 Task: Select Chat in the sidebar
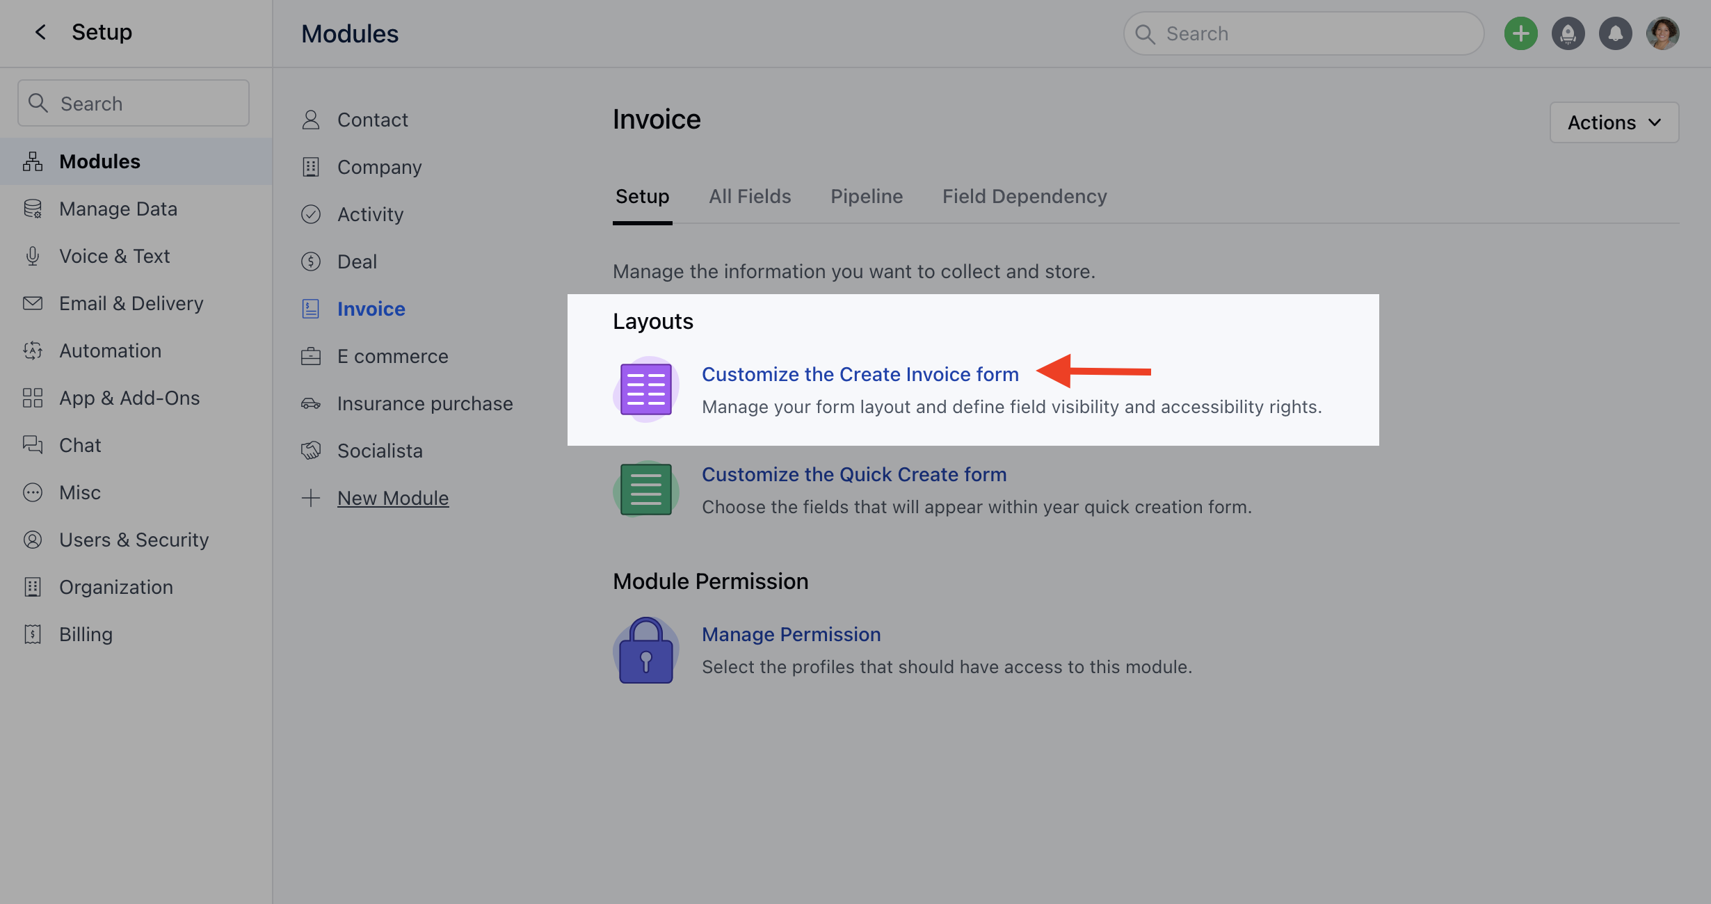[136, 445]
